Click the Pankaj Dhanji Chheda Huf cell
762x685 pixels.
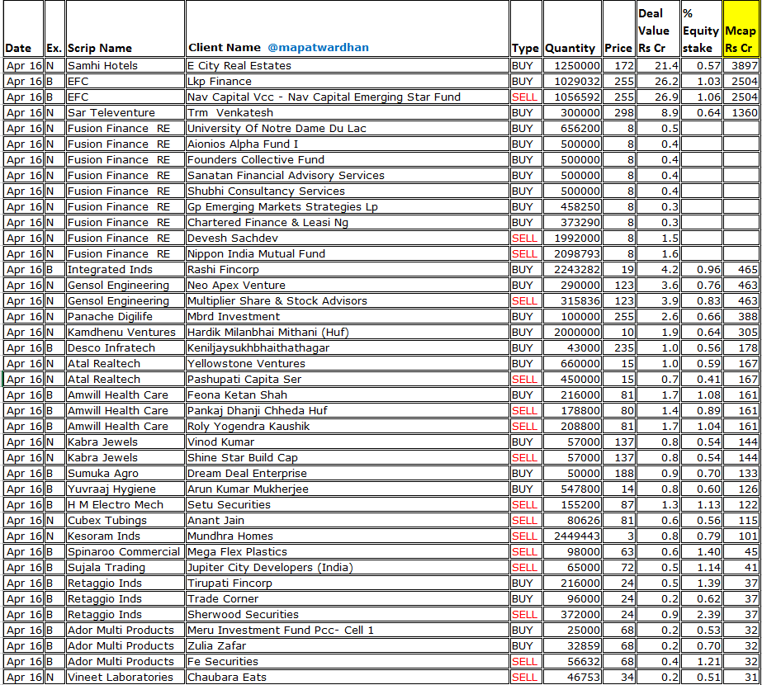348,410
